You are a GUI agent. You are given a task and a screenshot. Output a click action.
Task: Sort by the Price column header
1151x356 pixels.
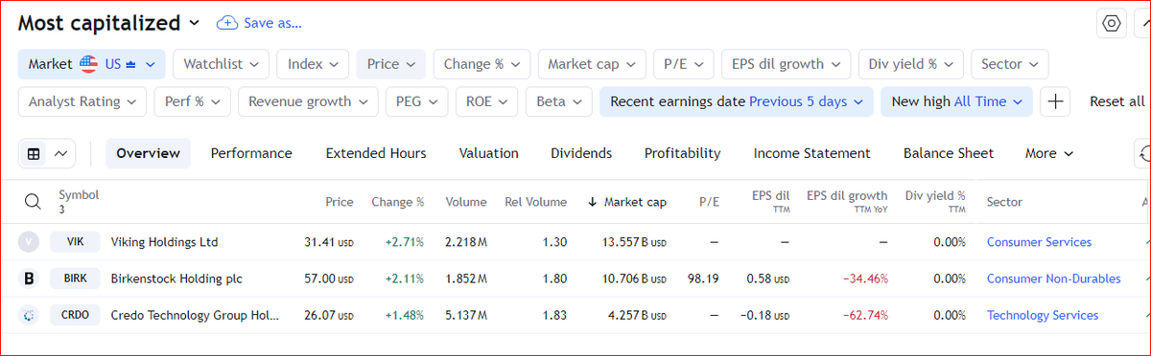point(340,202)
